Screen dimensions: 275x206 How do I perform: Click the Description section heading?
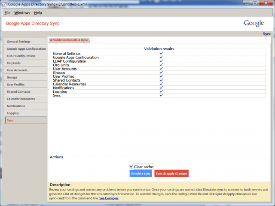pyautogui.click(x=60, y=185)
